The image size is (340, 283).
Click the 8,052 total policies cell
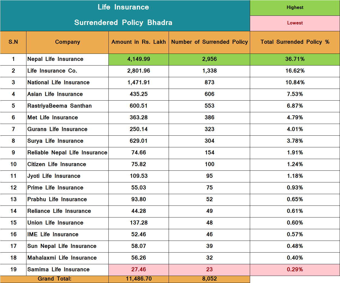[x=209, y=279]
